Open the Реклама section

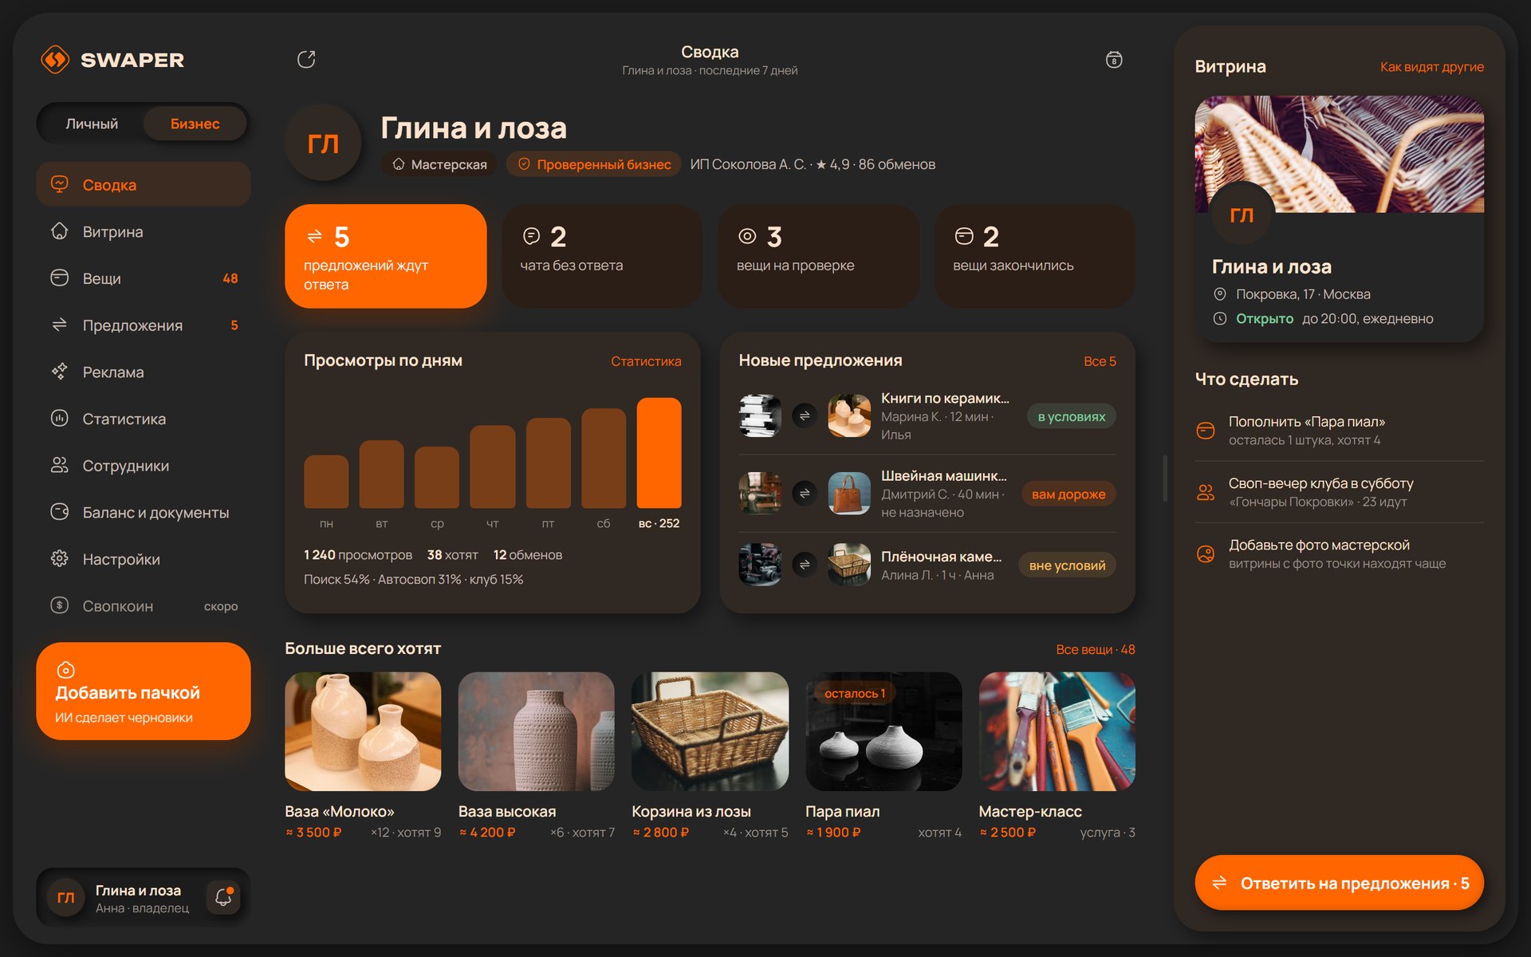pyautogui.click(x=144, y=372)
